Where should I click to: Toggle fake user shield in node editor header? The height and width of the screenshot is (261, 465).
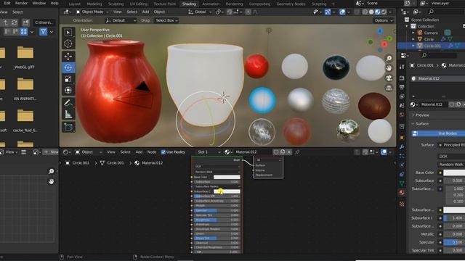[276, 152]
